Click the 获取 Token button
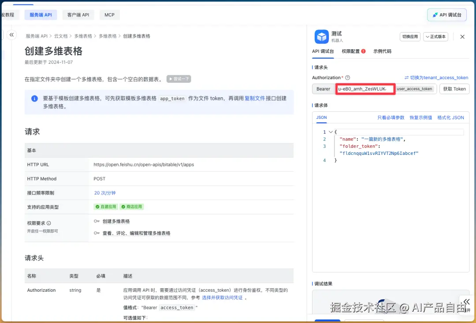Screen dimensions: 476x323 [454, 88]
